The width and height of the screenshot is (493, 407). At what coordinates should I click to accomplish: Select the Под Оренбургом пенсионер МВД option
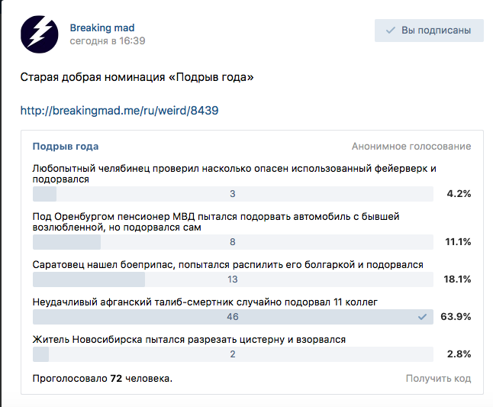pos(216,221)
